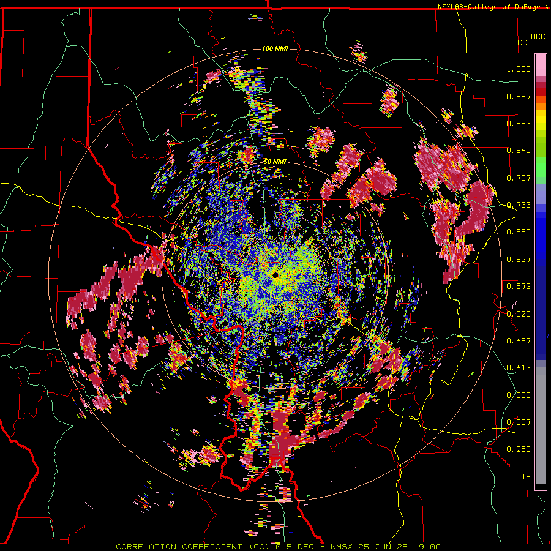Click the TH threshold label
This screenshot has height=551, width=551.
(526, 476)
